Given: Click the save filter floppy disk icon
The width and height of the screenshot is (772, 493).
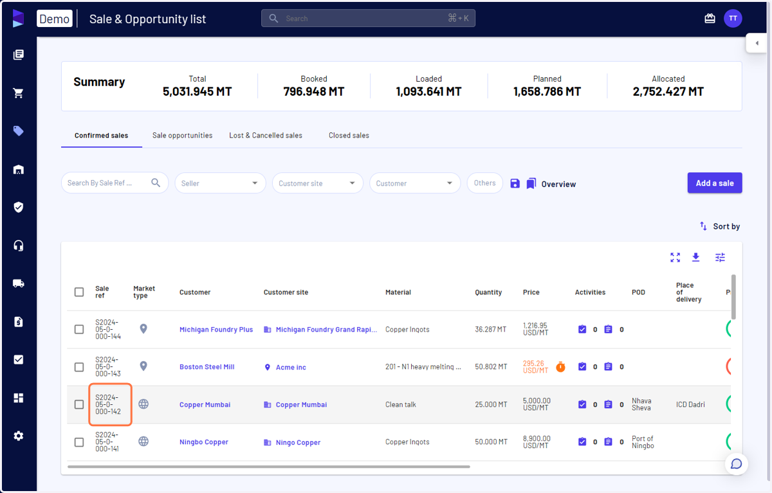Looking at the screenshot, I should click(x=515, y=184).
